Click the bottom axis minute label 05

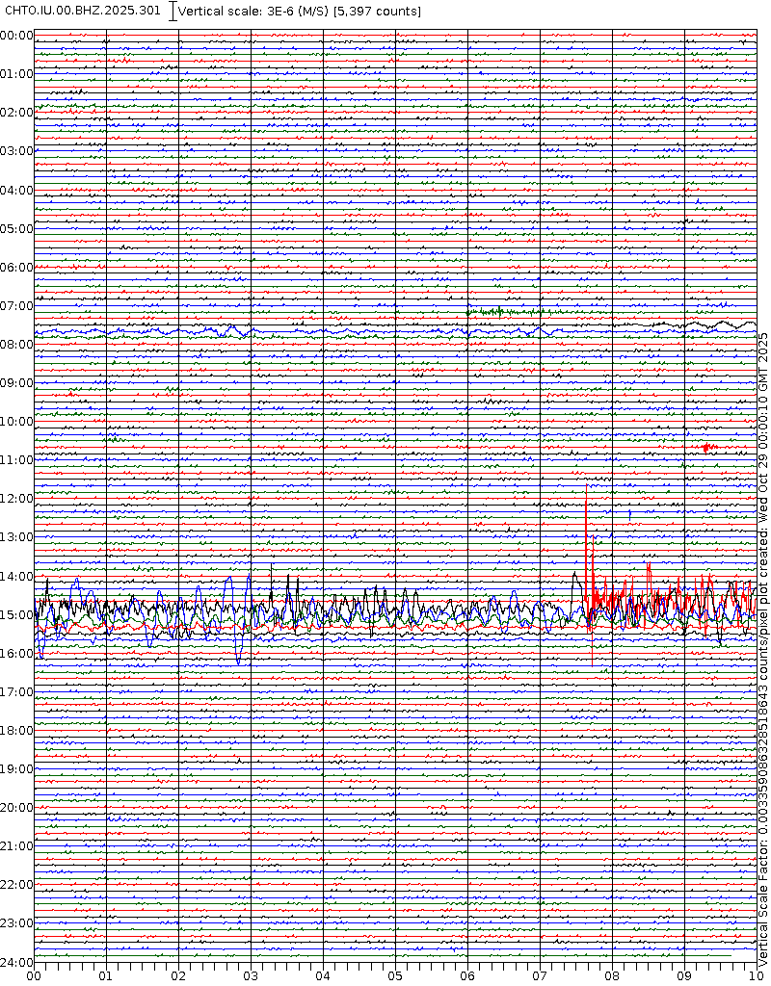coord(395,974)
